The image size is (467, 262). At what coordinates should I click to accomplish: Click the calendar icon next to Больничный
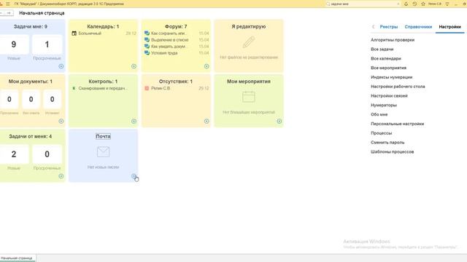point(74,33)
